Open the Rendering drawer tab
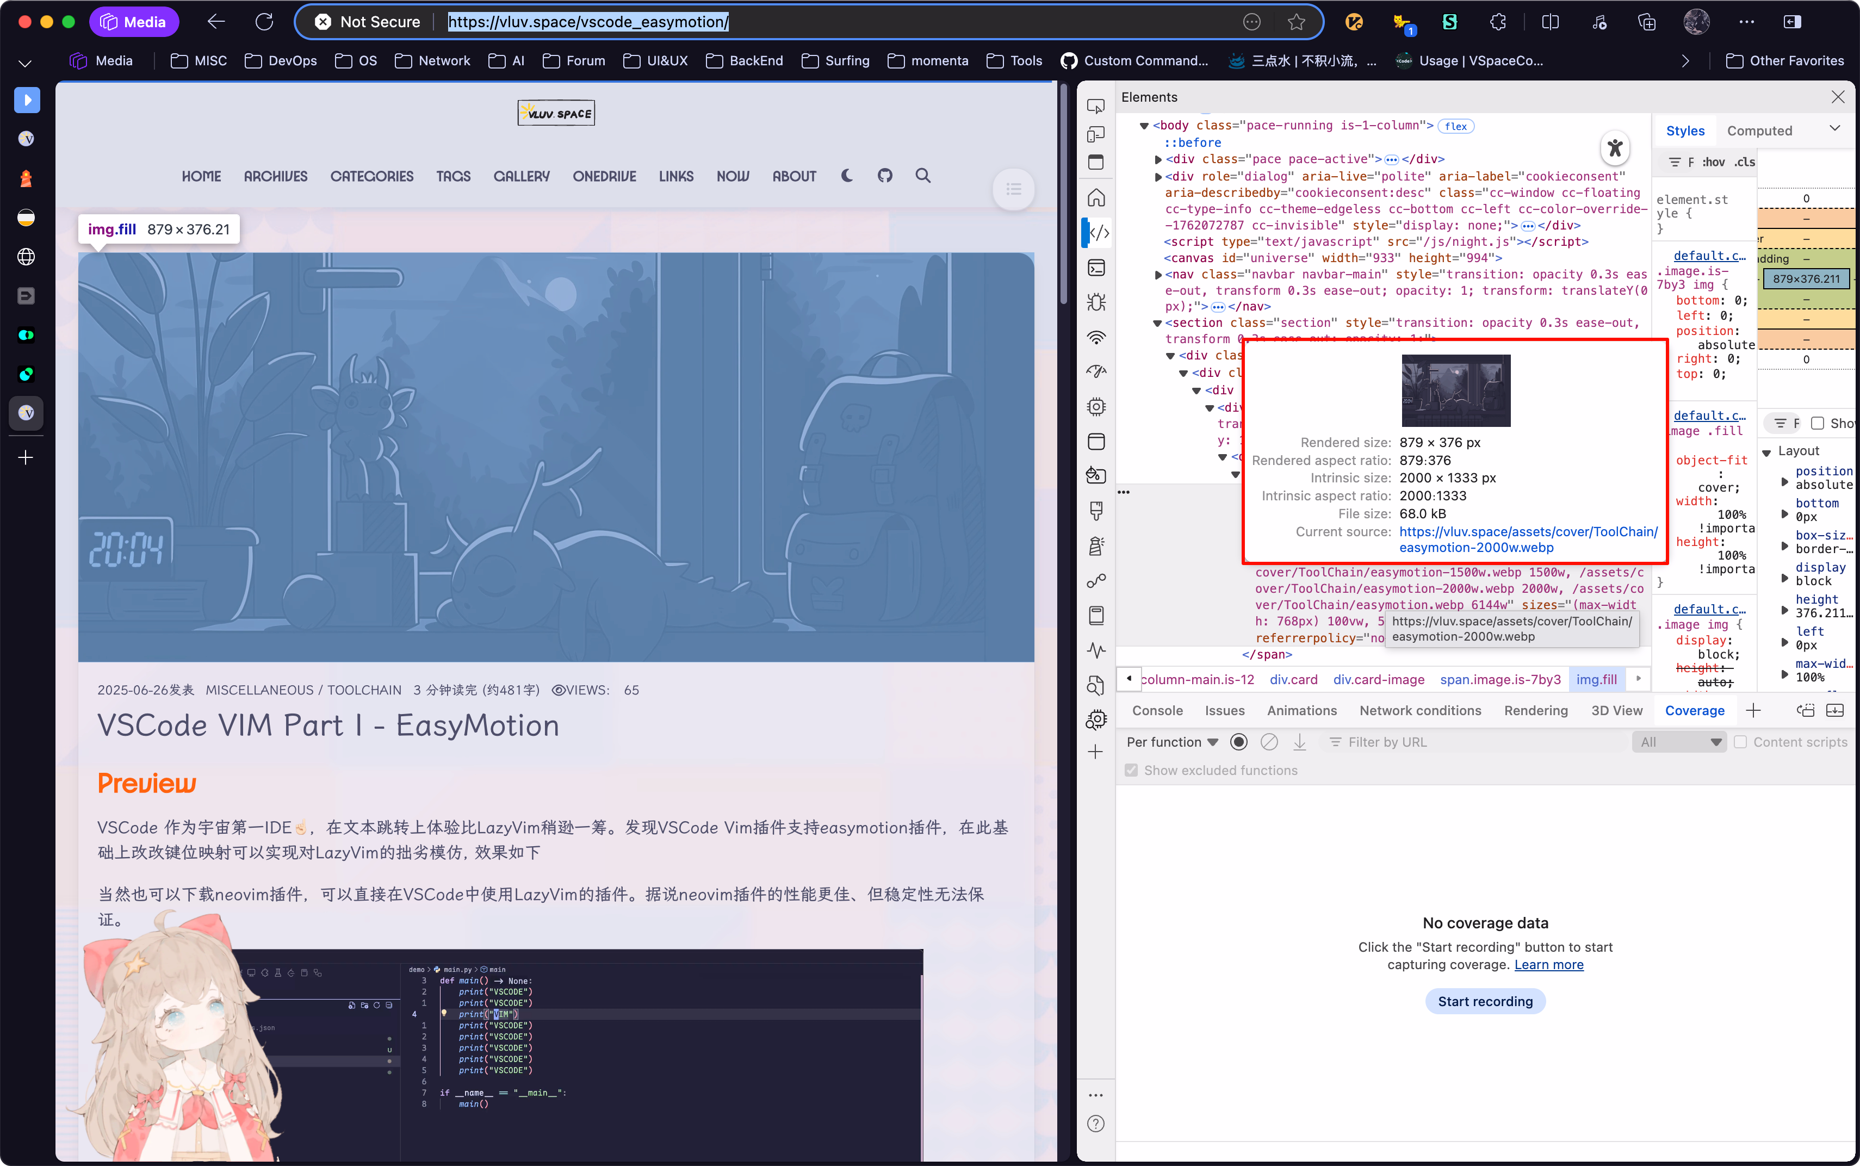This screenshot has width=1860, height=1166. tap(1535, 710)
